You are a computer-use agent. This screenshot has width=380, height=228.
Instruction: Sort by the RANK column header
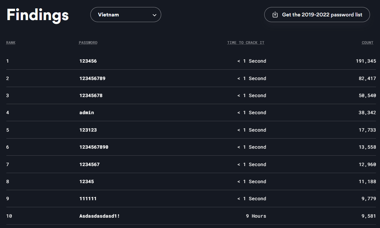pos(11,43)
